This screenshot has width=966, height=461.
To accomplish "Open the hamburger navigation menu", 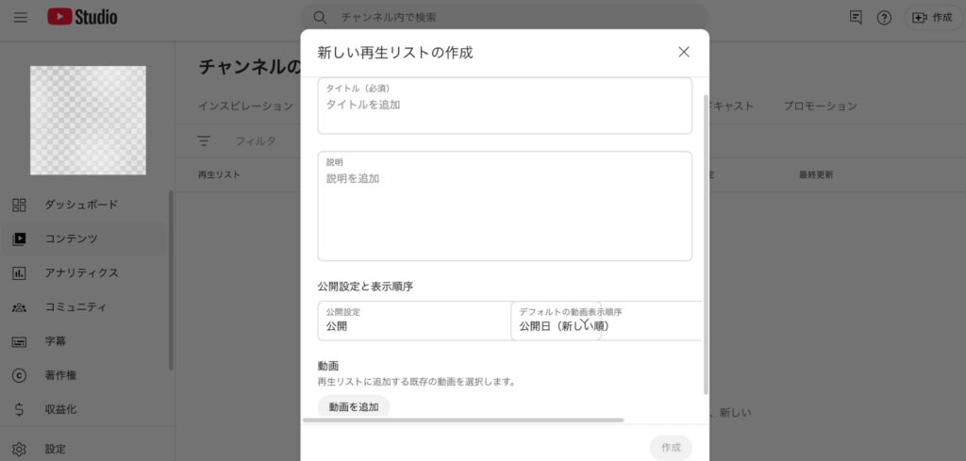I will click(x=21, y=17).
